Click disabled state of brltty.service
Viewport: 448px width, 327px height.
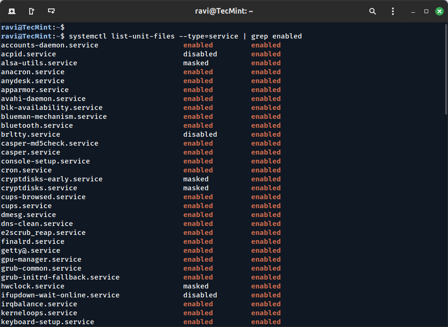(200, 134)
